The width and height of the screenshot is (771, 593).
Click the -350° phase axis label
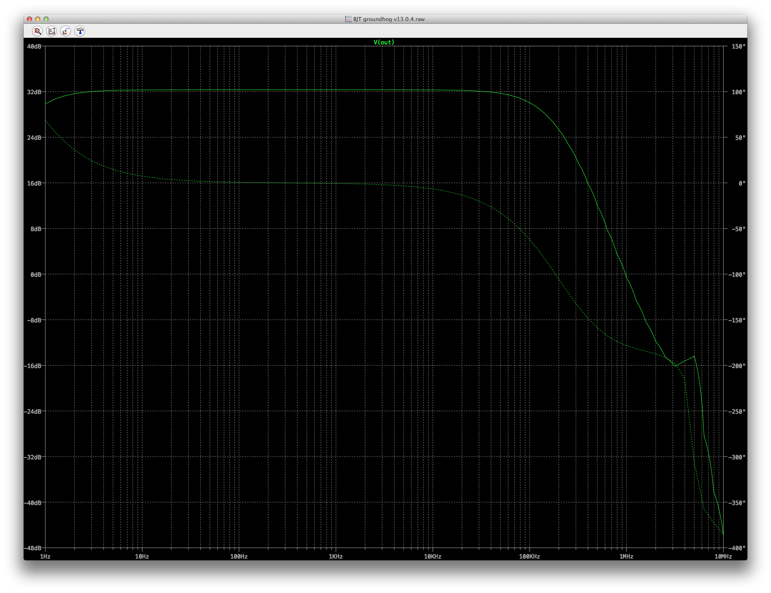click(x=737, y=503)
